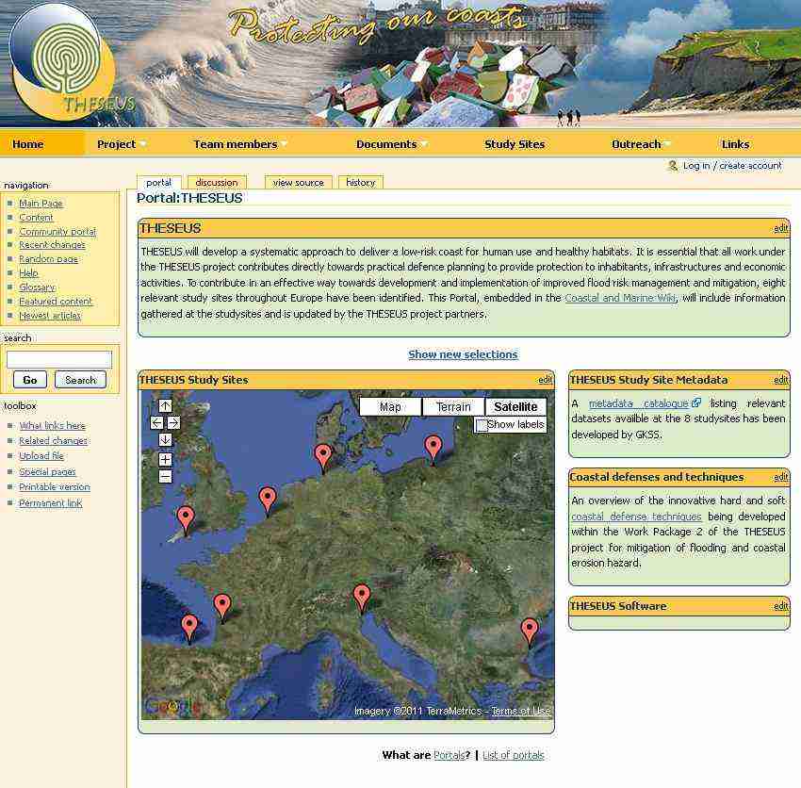The width and height of the screenshot is (801, 788).
Task: Click the map marker at the Black Sea coast
Action: [530, 631]
